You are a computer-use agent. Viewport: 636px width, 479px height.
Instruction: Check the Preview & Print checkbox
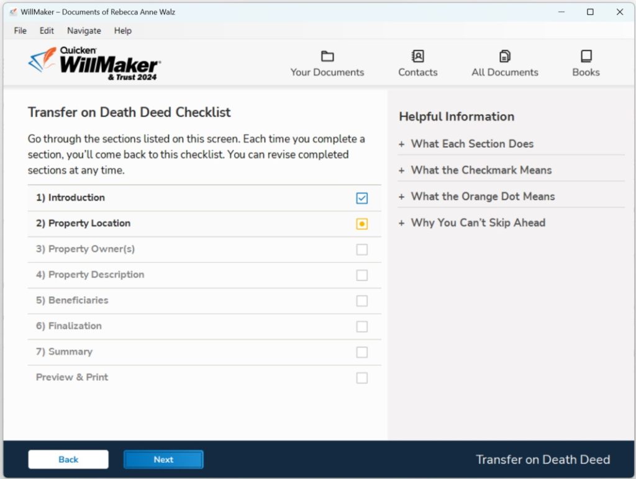(x=362, y=377)
